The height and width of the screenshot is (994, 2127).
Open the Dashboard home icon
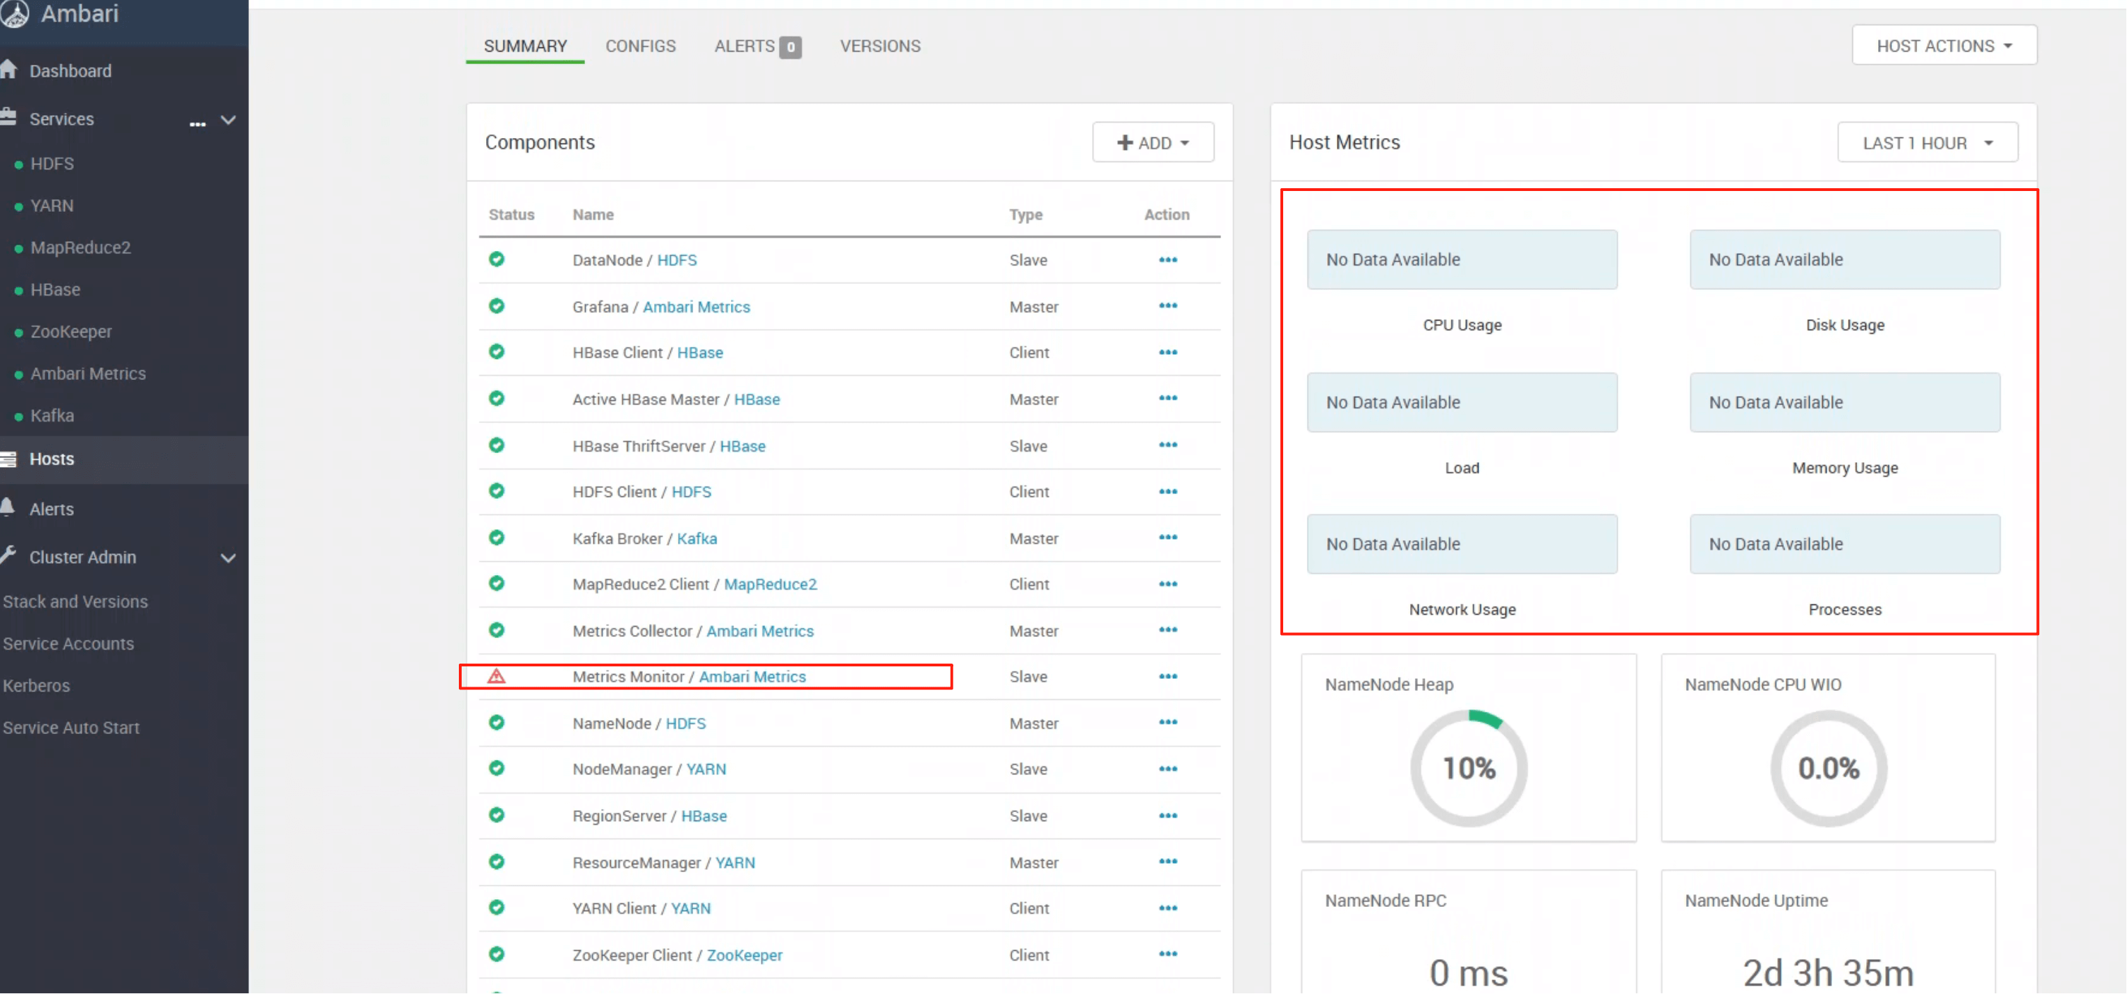point(9,69)
